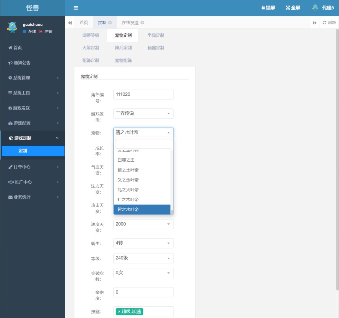Open the 转生 dropdown

(143, 243)
